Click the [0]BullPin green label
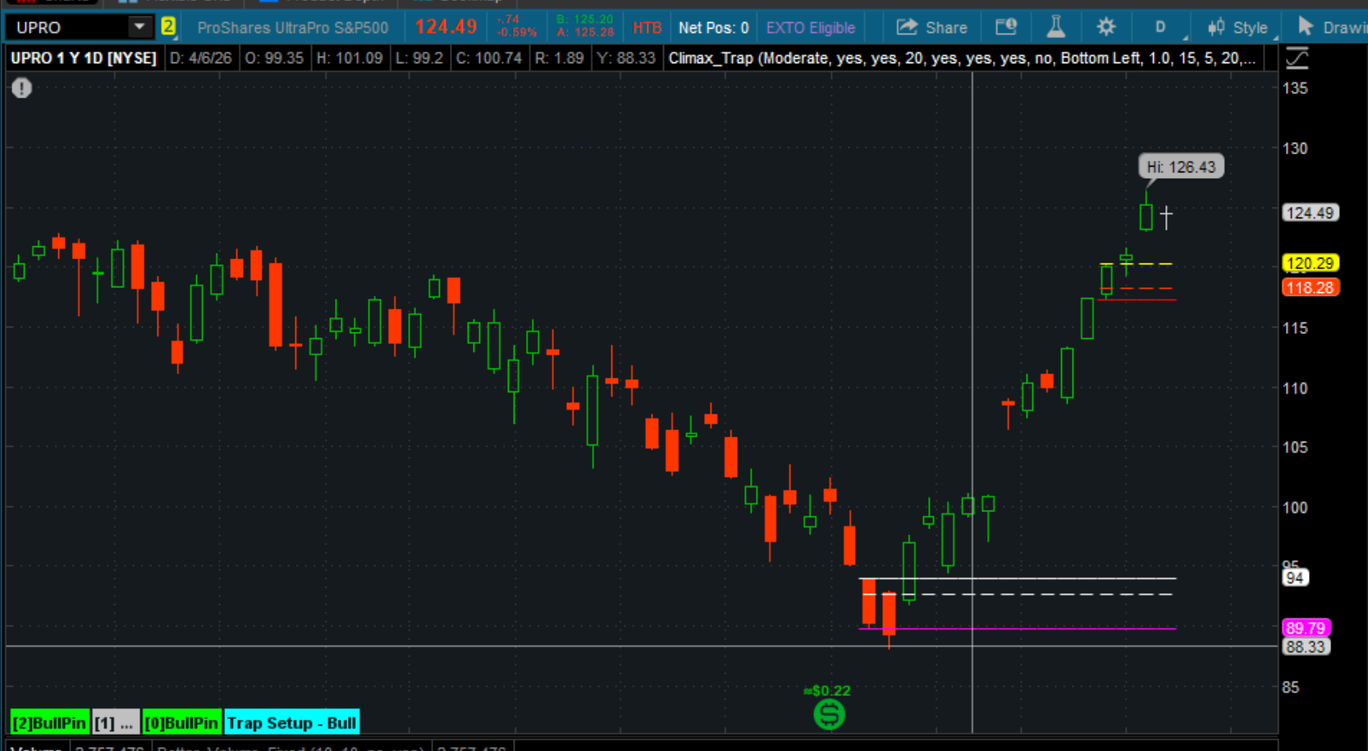The width and height of the screenshot is (1368, 751). (181, 723)
